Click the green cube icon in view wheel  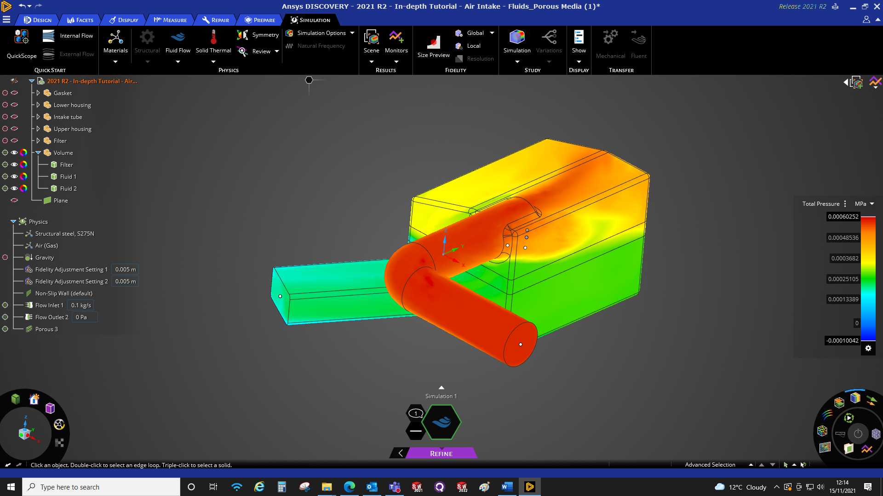pos(16,399)
